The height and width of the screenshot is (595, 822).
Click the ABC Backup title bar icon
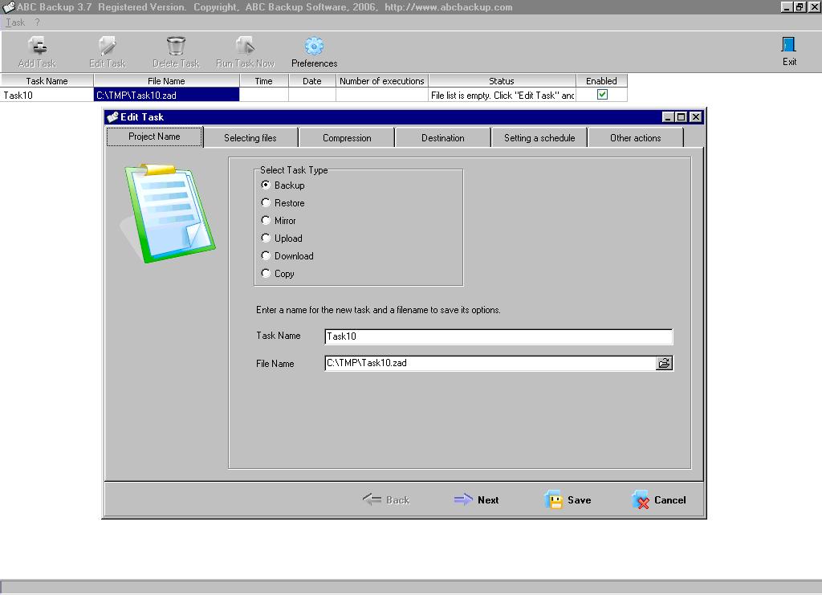tap(8, 6)
